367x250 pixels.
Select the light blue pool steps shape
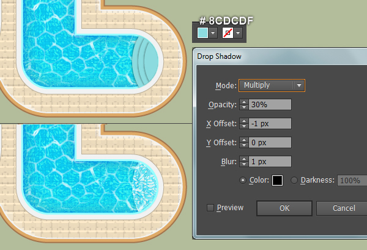(146, 62)
